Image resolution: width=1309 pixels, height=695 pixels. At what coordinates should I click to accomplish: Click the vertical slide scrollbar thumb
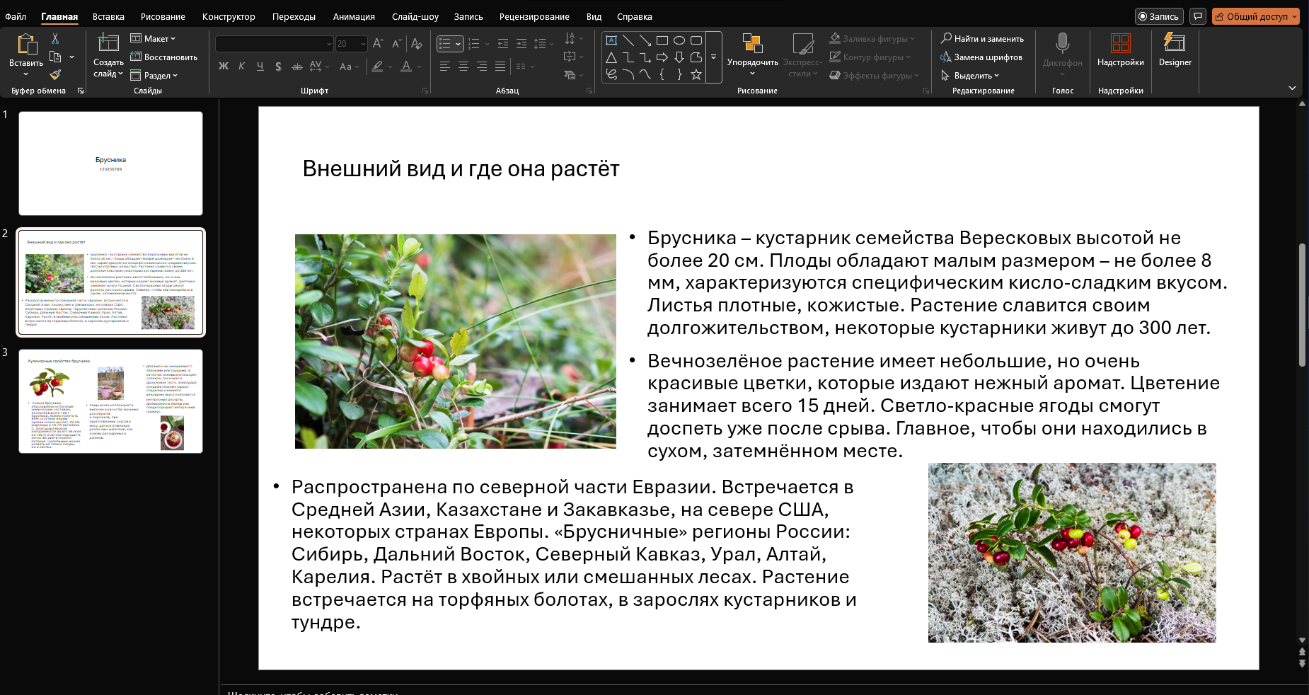tap(1302, 304)
